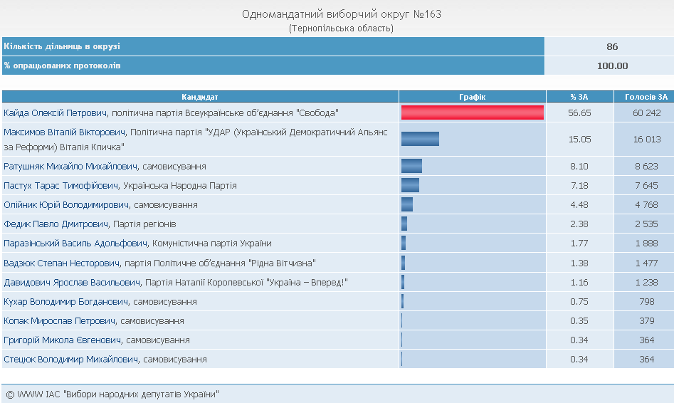Click the % ЗА column header
Screen dimensions: 674x403
tap(579, 97)
